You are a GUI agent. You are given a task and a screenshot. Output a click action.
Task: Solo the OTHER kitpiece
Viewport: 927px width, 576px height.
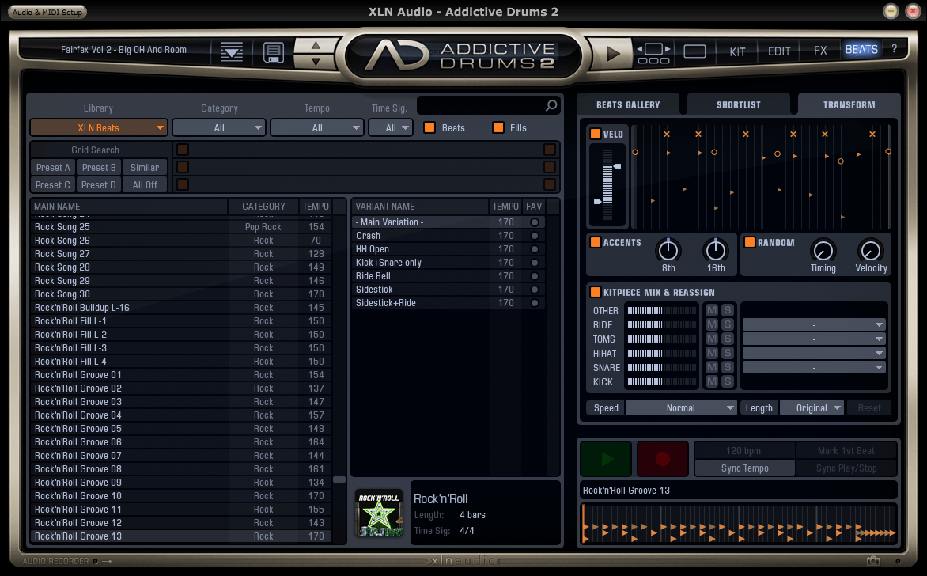(728, 310)
